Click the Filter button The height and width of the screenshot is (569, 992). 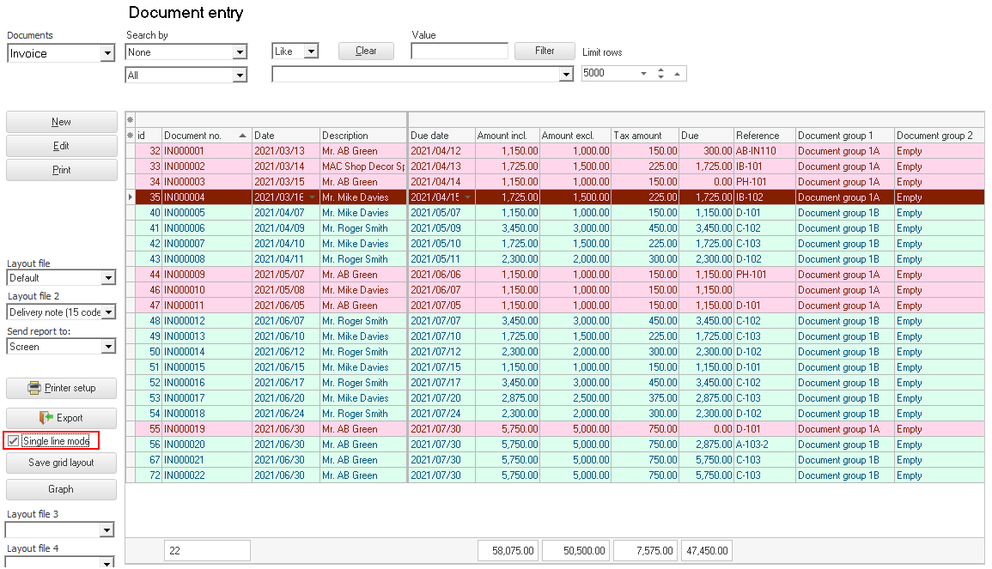click(x=545, y=51)
